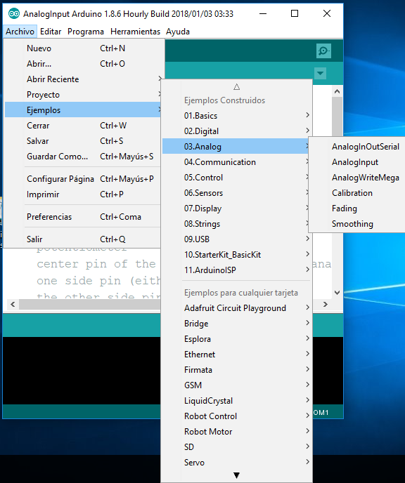The width and height of the screenshot is (405, 483).
Task: Click horizontal scrollbar left arrow
Action: pos(13,305)
